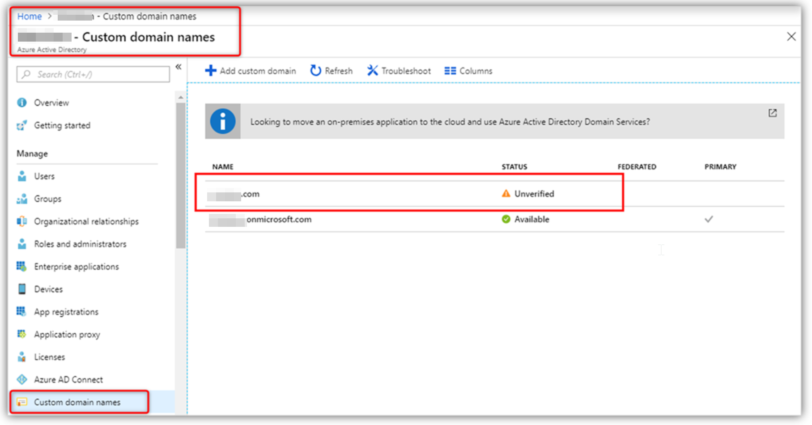Click the Custom domain names breadcrumb text
This screenshot has height=425, width=812.
coord(149,16)
